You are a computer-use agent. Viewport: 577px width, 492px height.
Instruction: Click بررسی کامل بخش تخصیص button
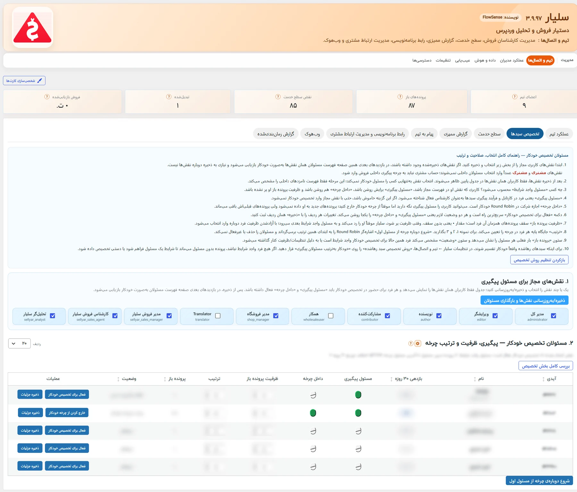pyautogui.click(x=546, y=366)
